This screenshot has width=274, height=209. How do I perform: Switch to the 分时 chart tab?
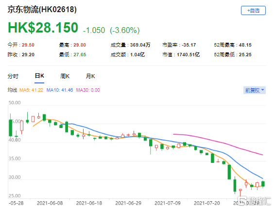(13, 76)
